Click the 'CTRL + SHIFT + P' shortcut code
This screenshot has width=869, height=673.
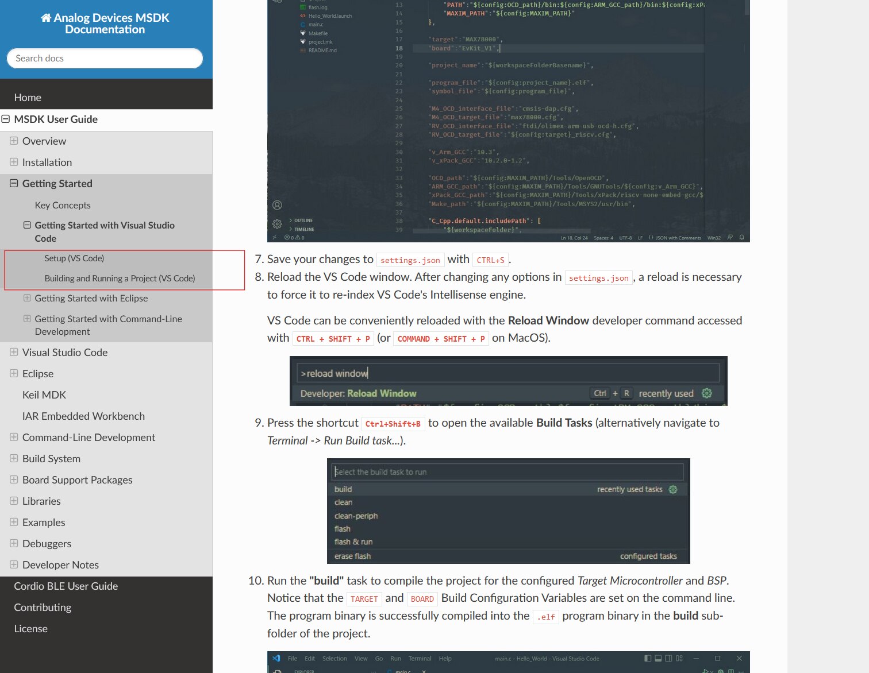(333, 339)
